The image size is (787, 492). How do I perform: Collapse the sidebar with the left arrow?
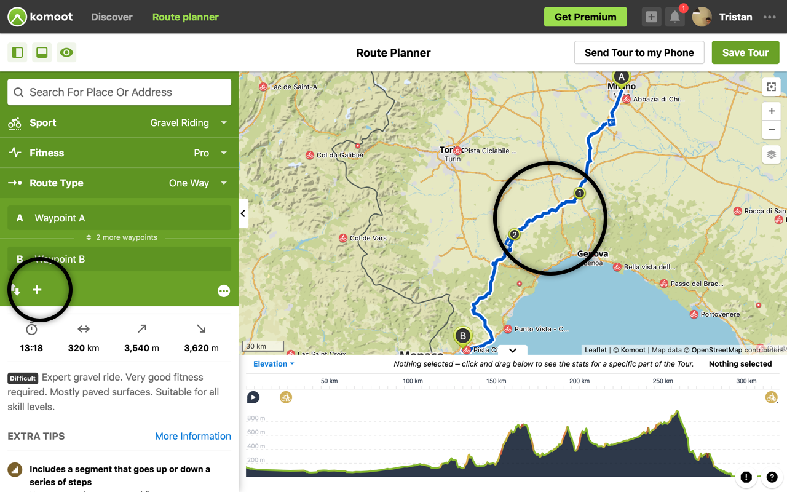point(243,213)
